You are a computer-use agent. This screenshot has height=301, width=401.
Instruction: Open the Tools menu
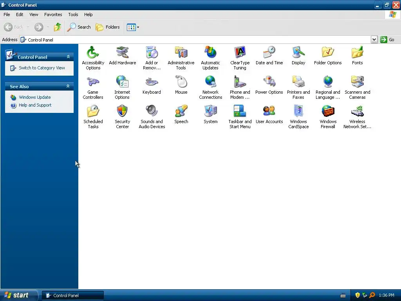(x=73, y=15)
